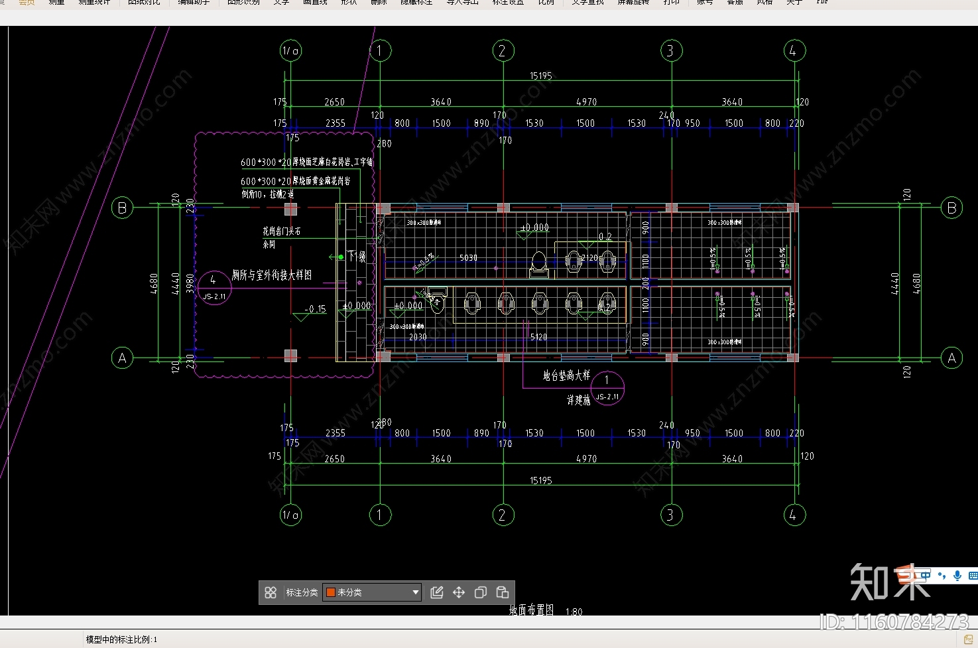
Task: Open the 未分类 annotation category dropdown
Action: click(373, 592)
